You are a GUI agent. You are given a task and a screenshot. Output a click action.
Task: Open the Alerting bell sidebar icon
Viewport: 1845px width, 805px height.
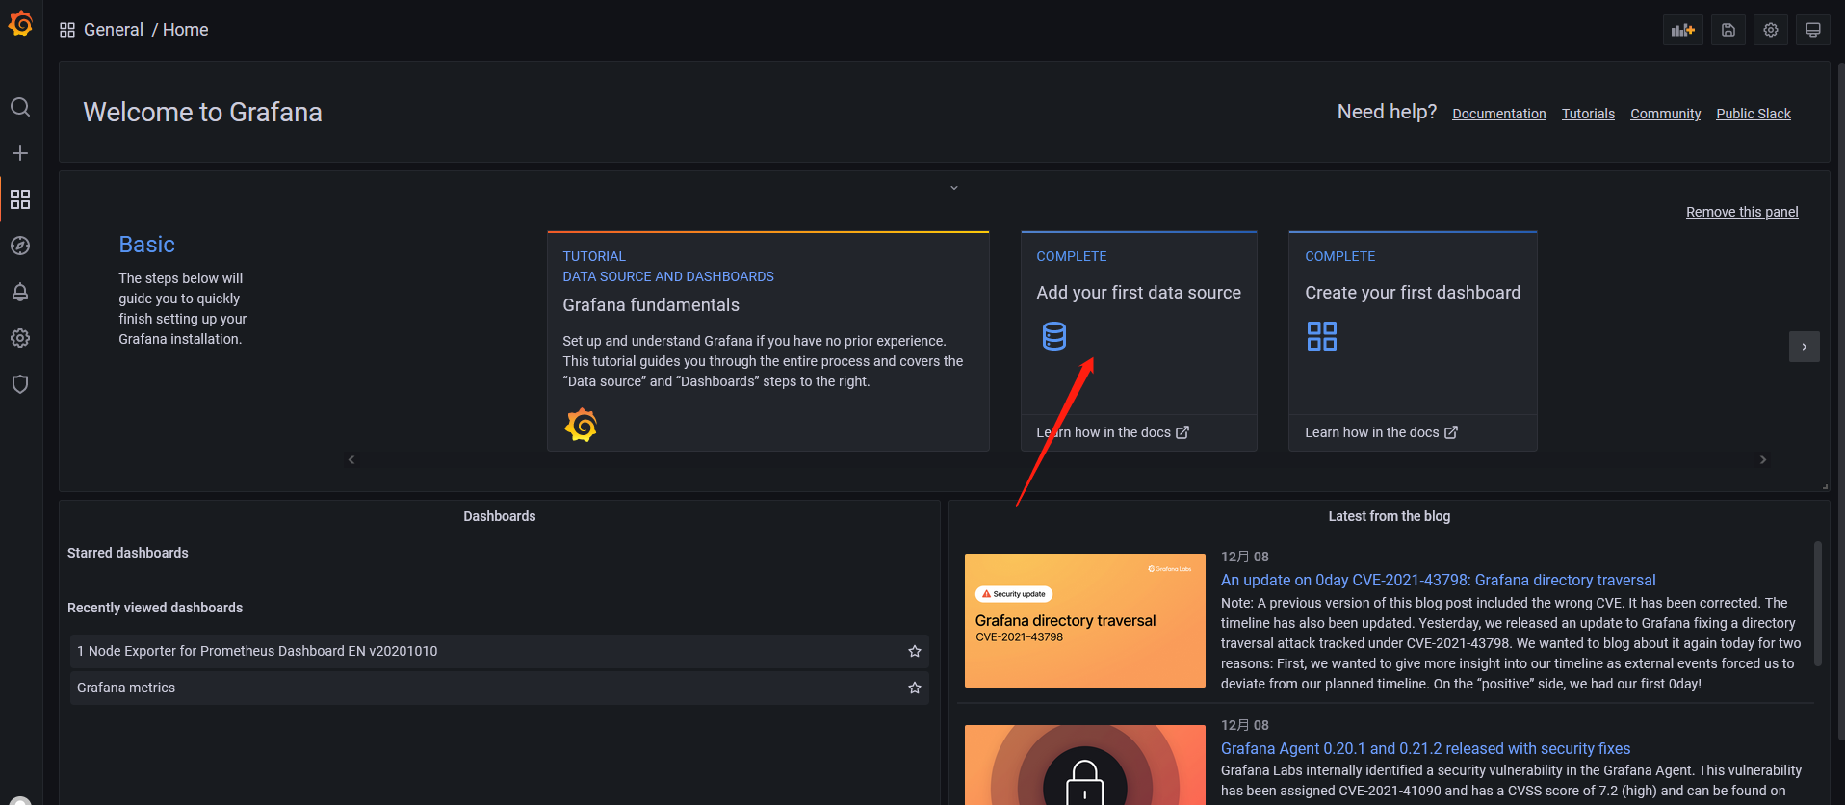[x=20, y=292]
